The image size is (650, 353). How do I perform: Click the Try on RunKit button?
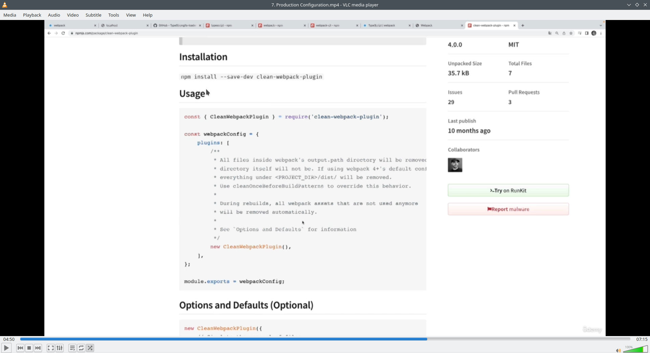click(508, 190)
